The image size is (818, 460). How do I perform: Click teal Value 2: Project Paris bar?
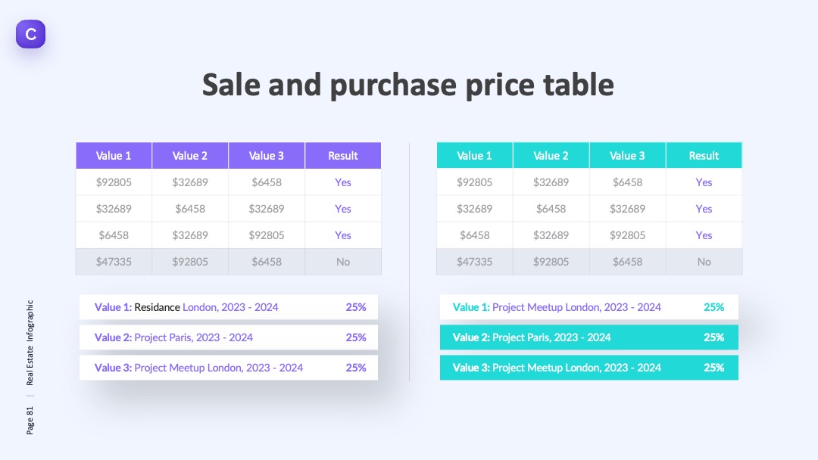[x=589, y=337]
